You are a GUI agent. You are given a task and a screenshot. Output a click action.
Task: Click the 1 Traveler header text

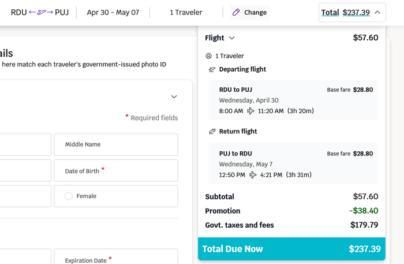(186, 12)
